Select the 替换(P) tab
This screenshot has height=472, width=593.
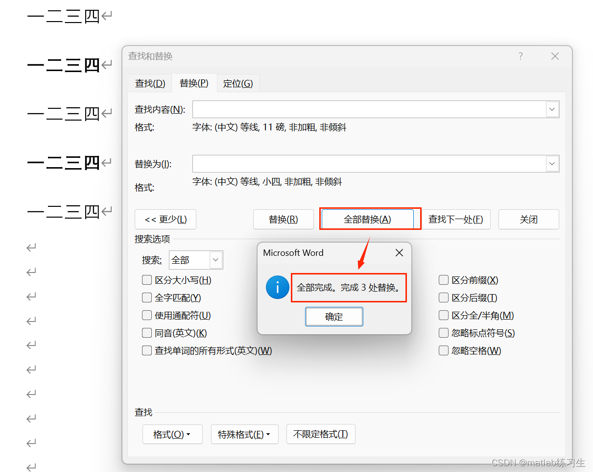coord(194,83)
